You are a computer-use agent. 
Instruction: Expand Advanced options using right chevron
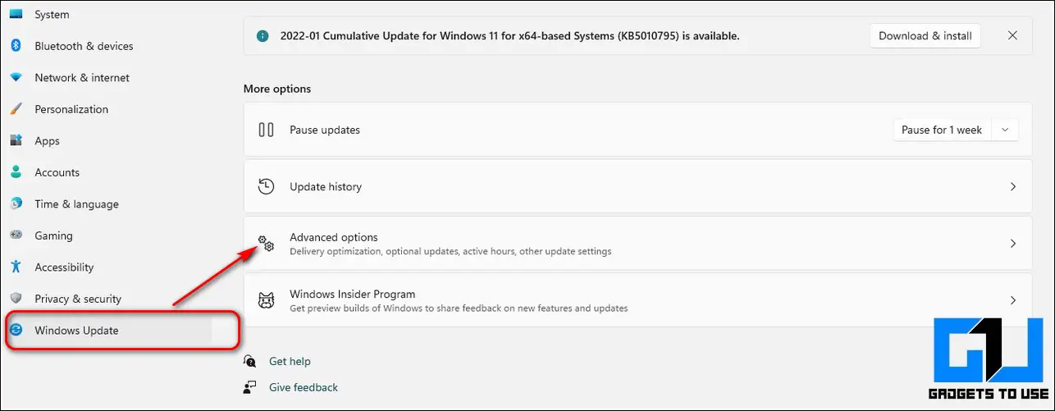tap(1013, 244)
